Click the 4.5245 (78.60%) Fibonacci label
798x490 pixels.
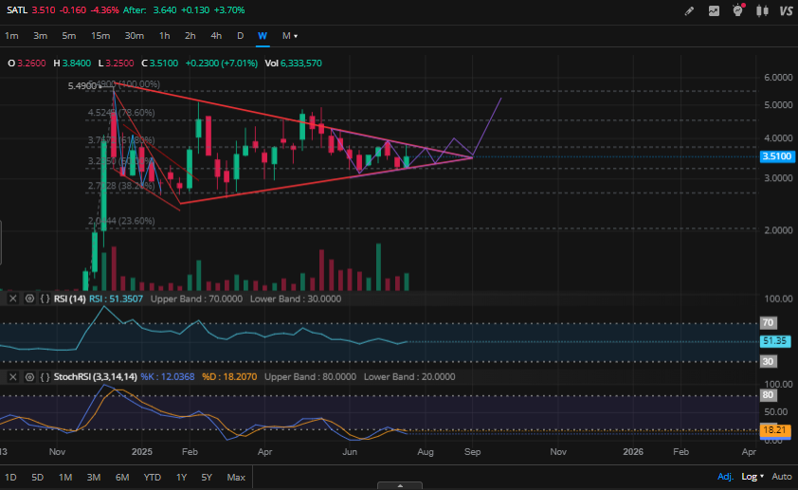point(121,113)
